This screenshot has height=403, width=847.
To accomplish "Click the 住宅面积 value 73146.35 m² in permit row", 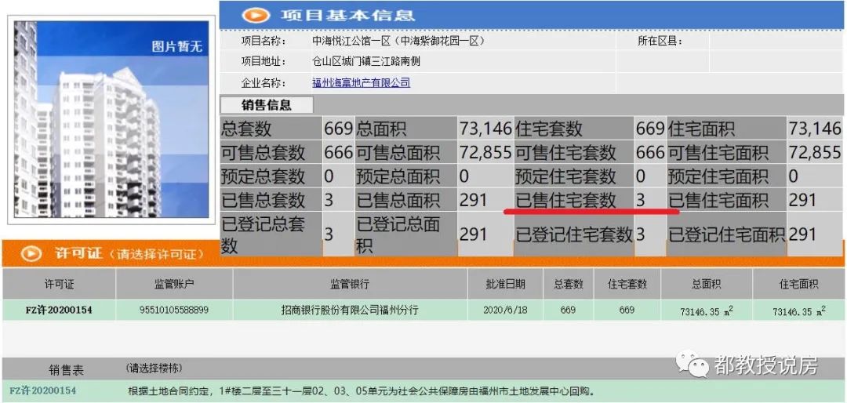I will [x=799, y=310].
